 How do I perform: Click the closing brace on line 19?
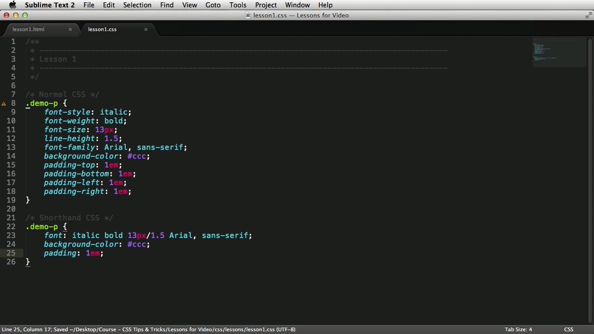click(28, 200)
